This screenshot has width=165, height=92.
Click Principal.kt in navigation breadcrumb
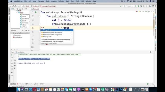[x=35, y=6]
